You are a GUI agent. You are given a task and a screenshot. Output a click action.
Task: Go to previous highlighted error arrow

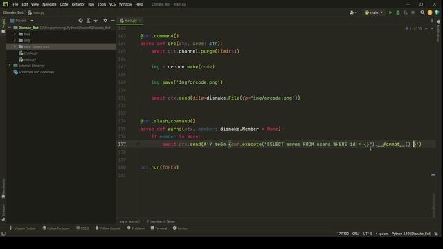[426, 28]
